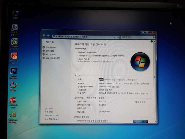Click the Windows 7 Professional K text
Screen dimensions: 185x139
coord(87,52)
